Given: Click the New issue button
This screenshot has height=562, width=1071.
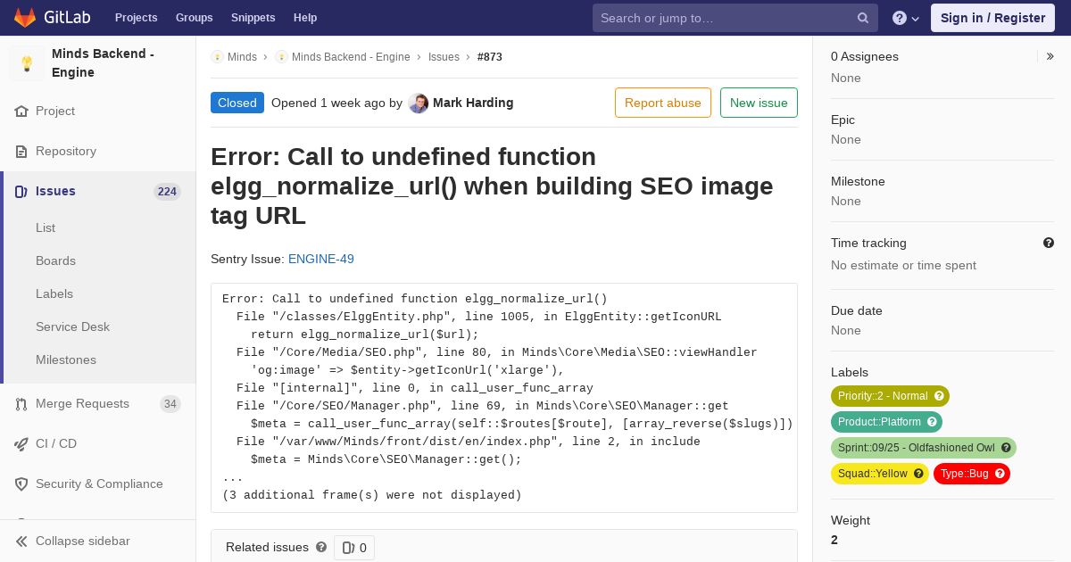Looking at the screenshot, I should point(759,103).
